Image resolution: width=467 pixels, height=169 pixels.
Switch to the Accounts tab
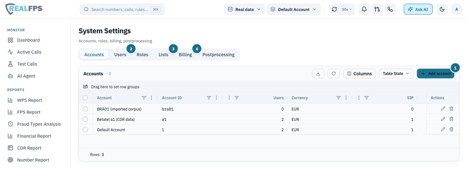tap(94, 55)
